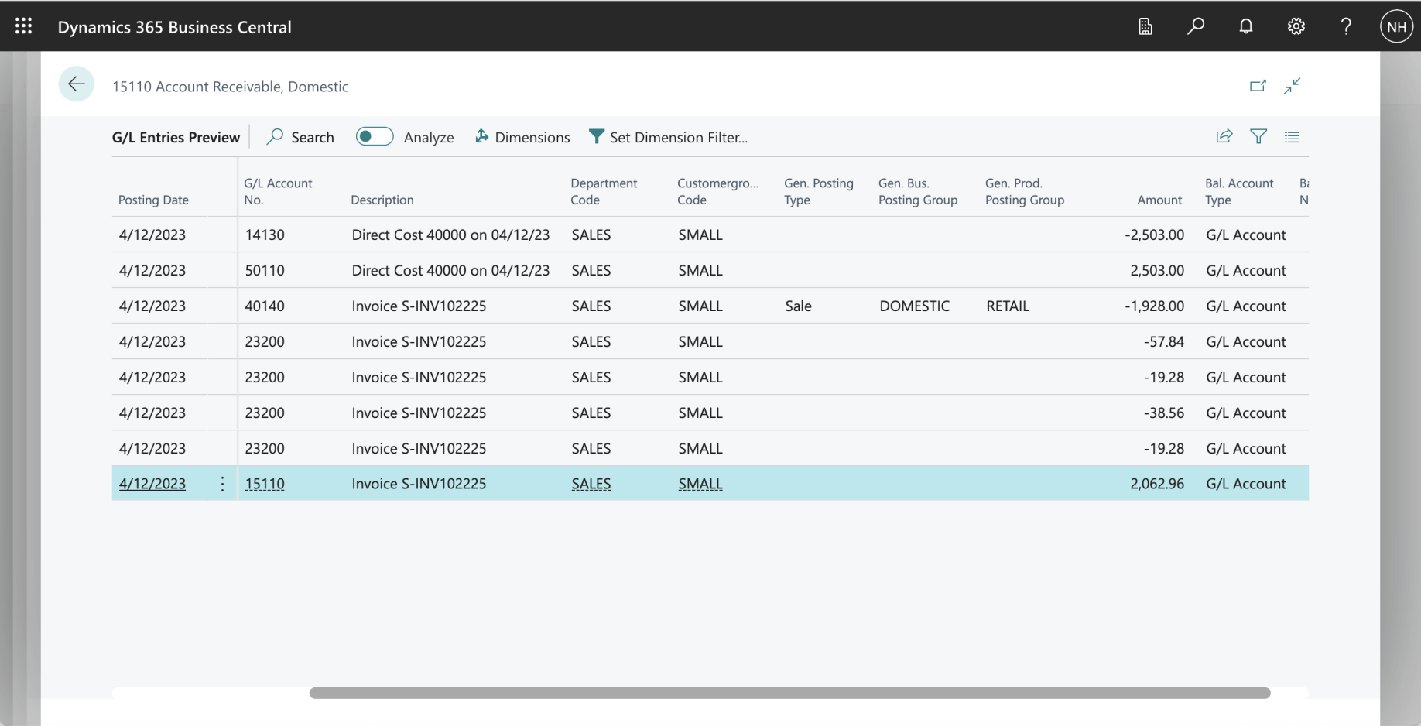Screen dimensions: 1421x726
Task: Open the app launcher waffle menu
Action: (23, 26)
